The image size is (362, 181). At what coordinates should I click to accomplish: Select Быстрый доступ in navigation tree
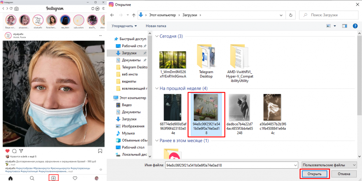point(131,39)
